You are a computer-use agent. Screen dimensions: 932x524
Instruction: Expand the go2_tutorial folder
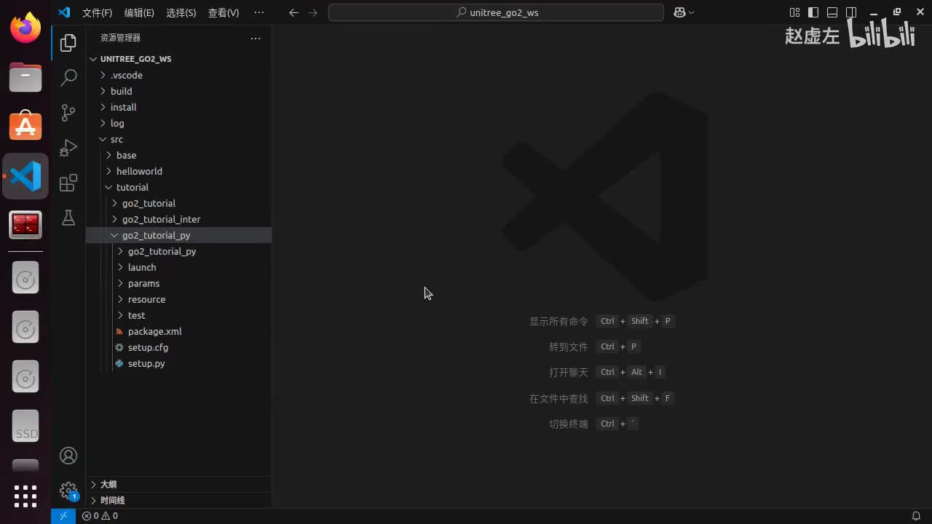tap(178, 203)
